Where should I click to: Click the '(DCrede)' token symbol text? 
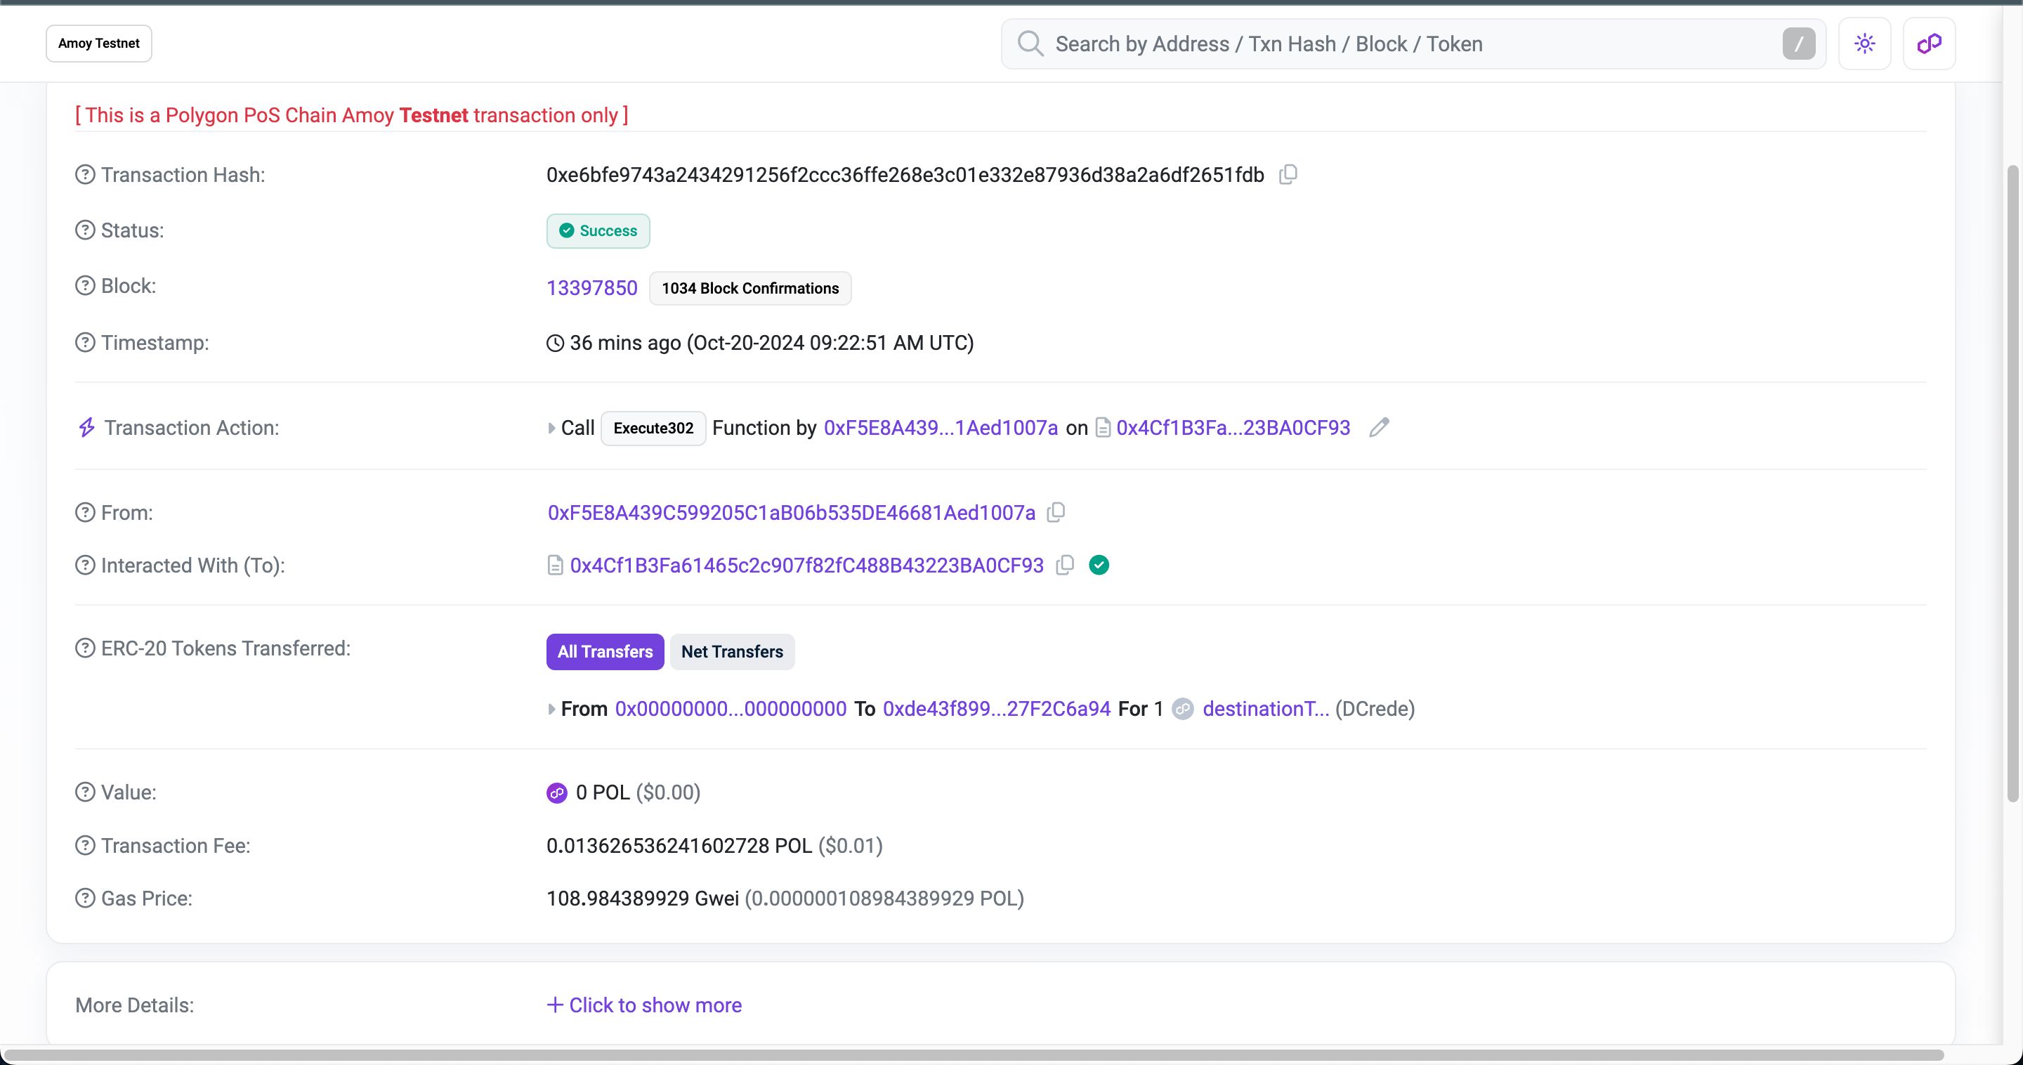pos(1375,708)
